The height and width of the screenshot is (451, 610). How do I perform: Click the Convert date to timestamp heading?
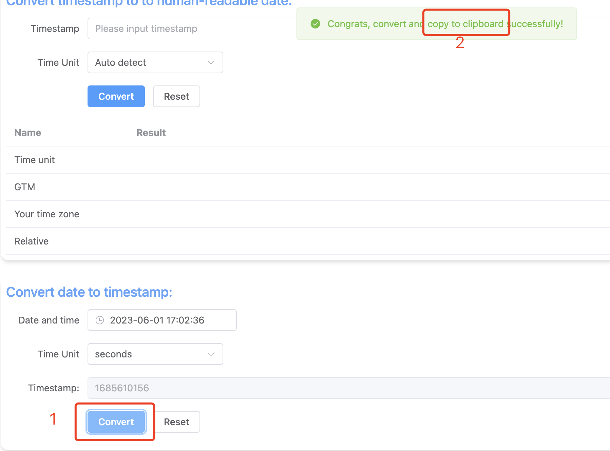[x=89, y=292]
